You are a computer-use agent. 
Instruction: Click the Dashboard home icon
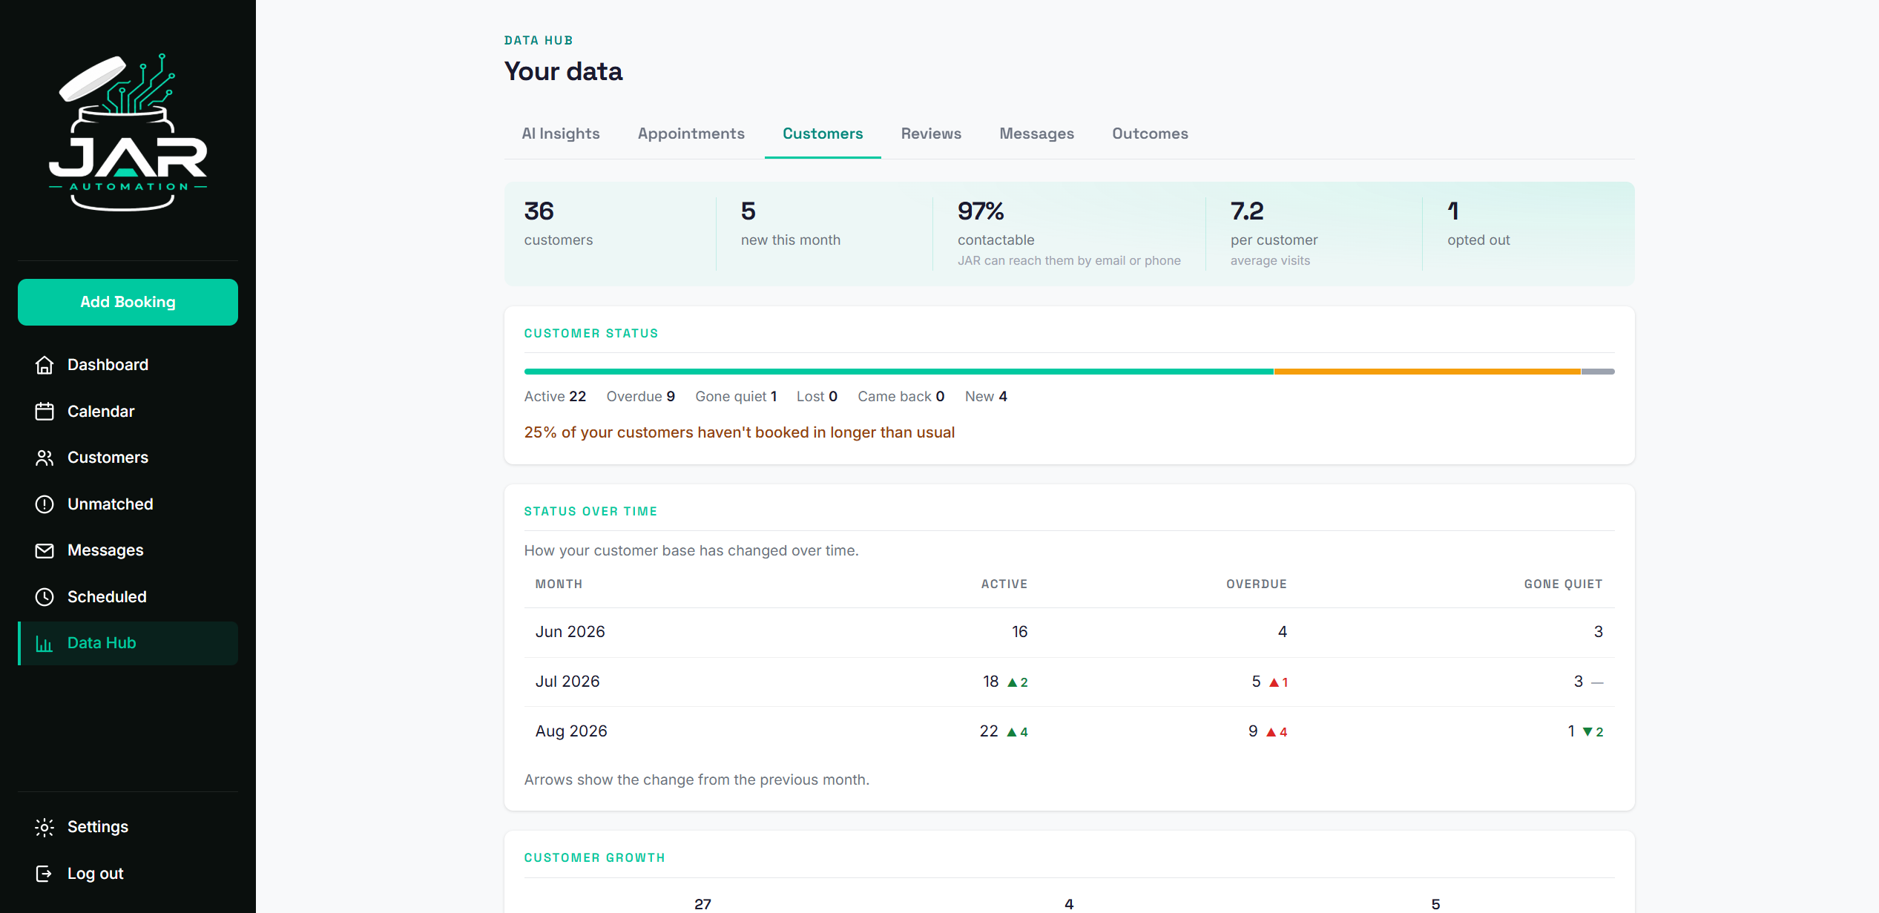point(45,365)
